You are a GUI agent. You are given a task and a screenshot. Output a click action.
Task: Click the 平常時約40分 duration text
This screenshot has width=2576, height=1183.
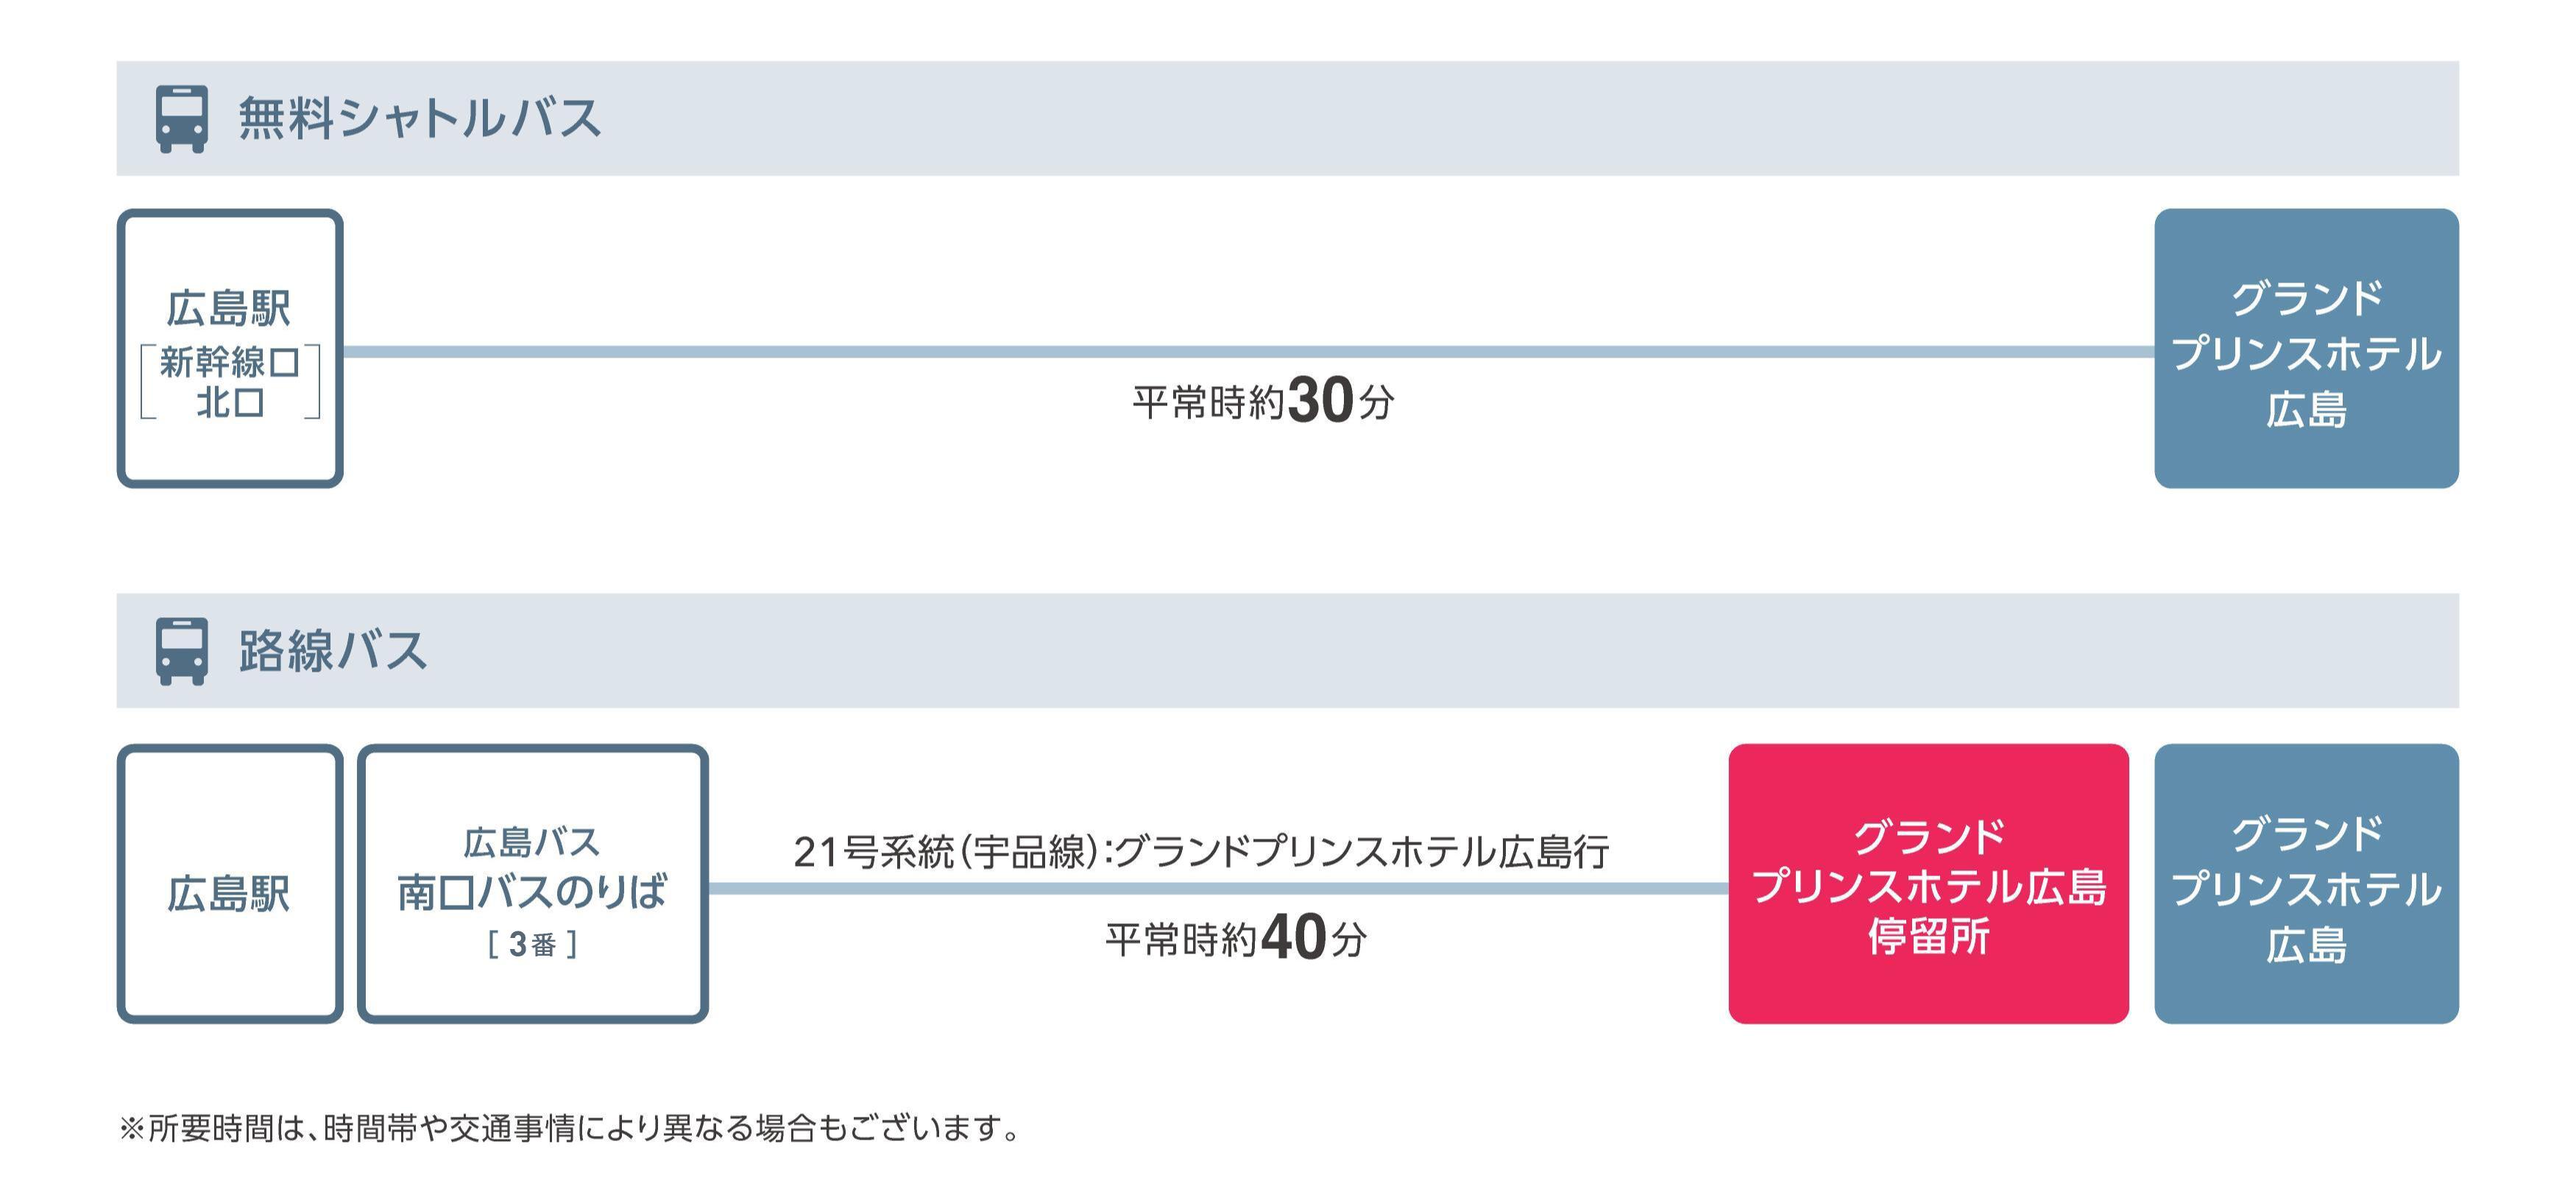(x=1234, y=938)
